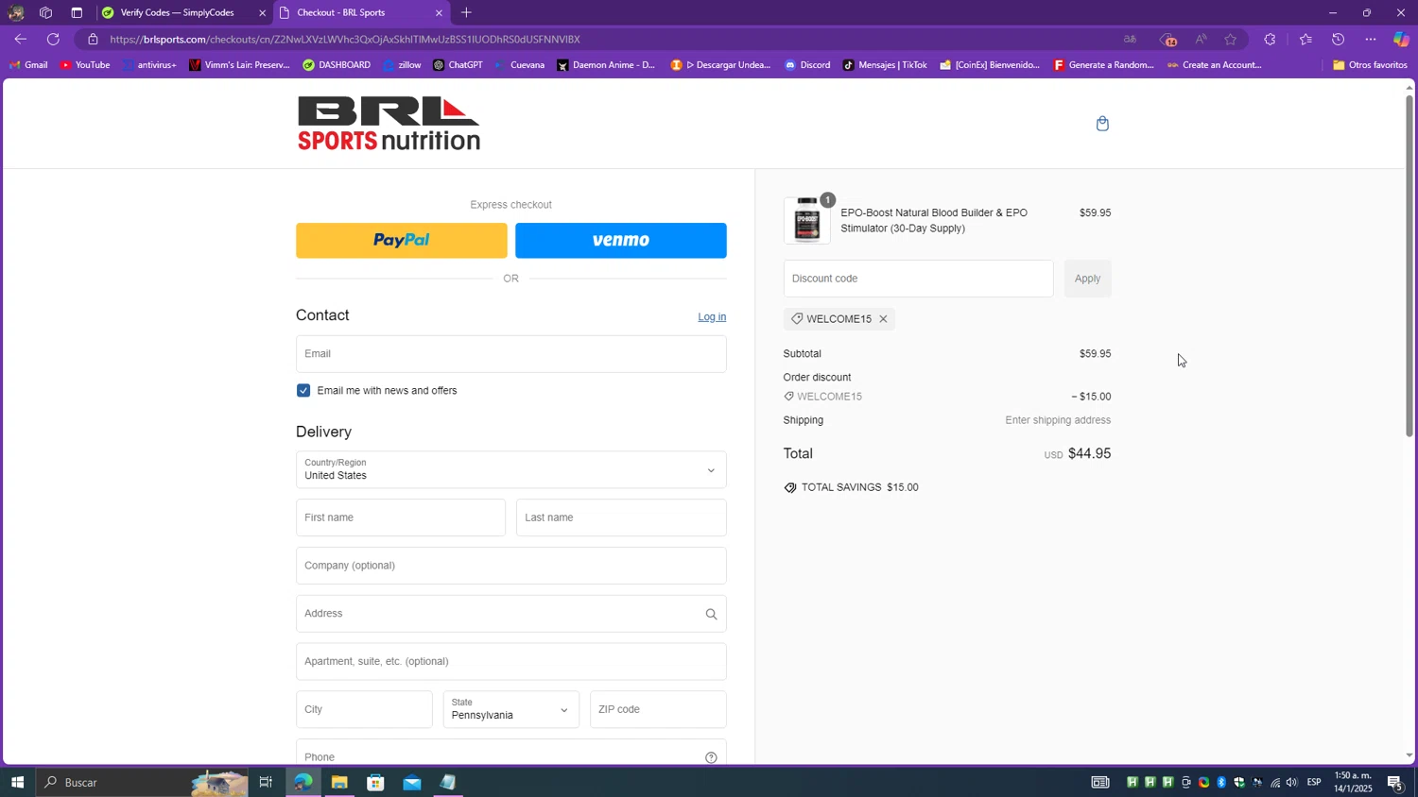Viewport: 1418px width, 797px height.
Task: Click the volume icon in system tray
Action: [x=1292, y=782]
